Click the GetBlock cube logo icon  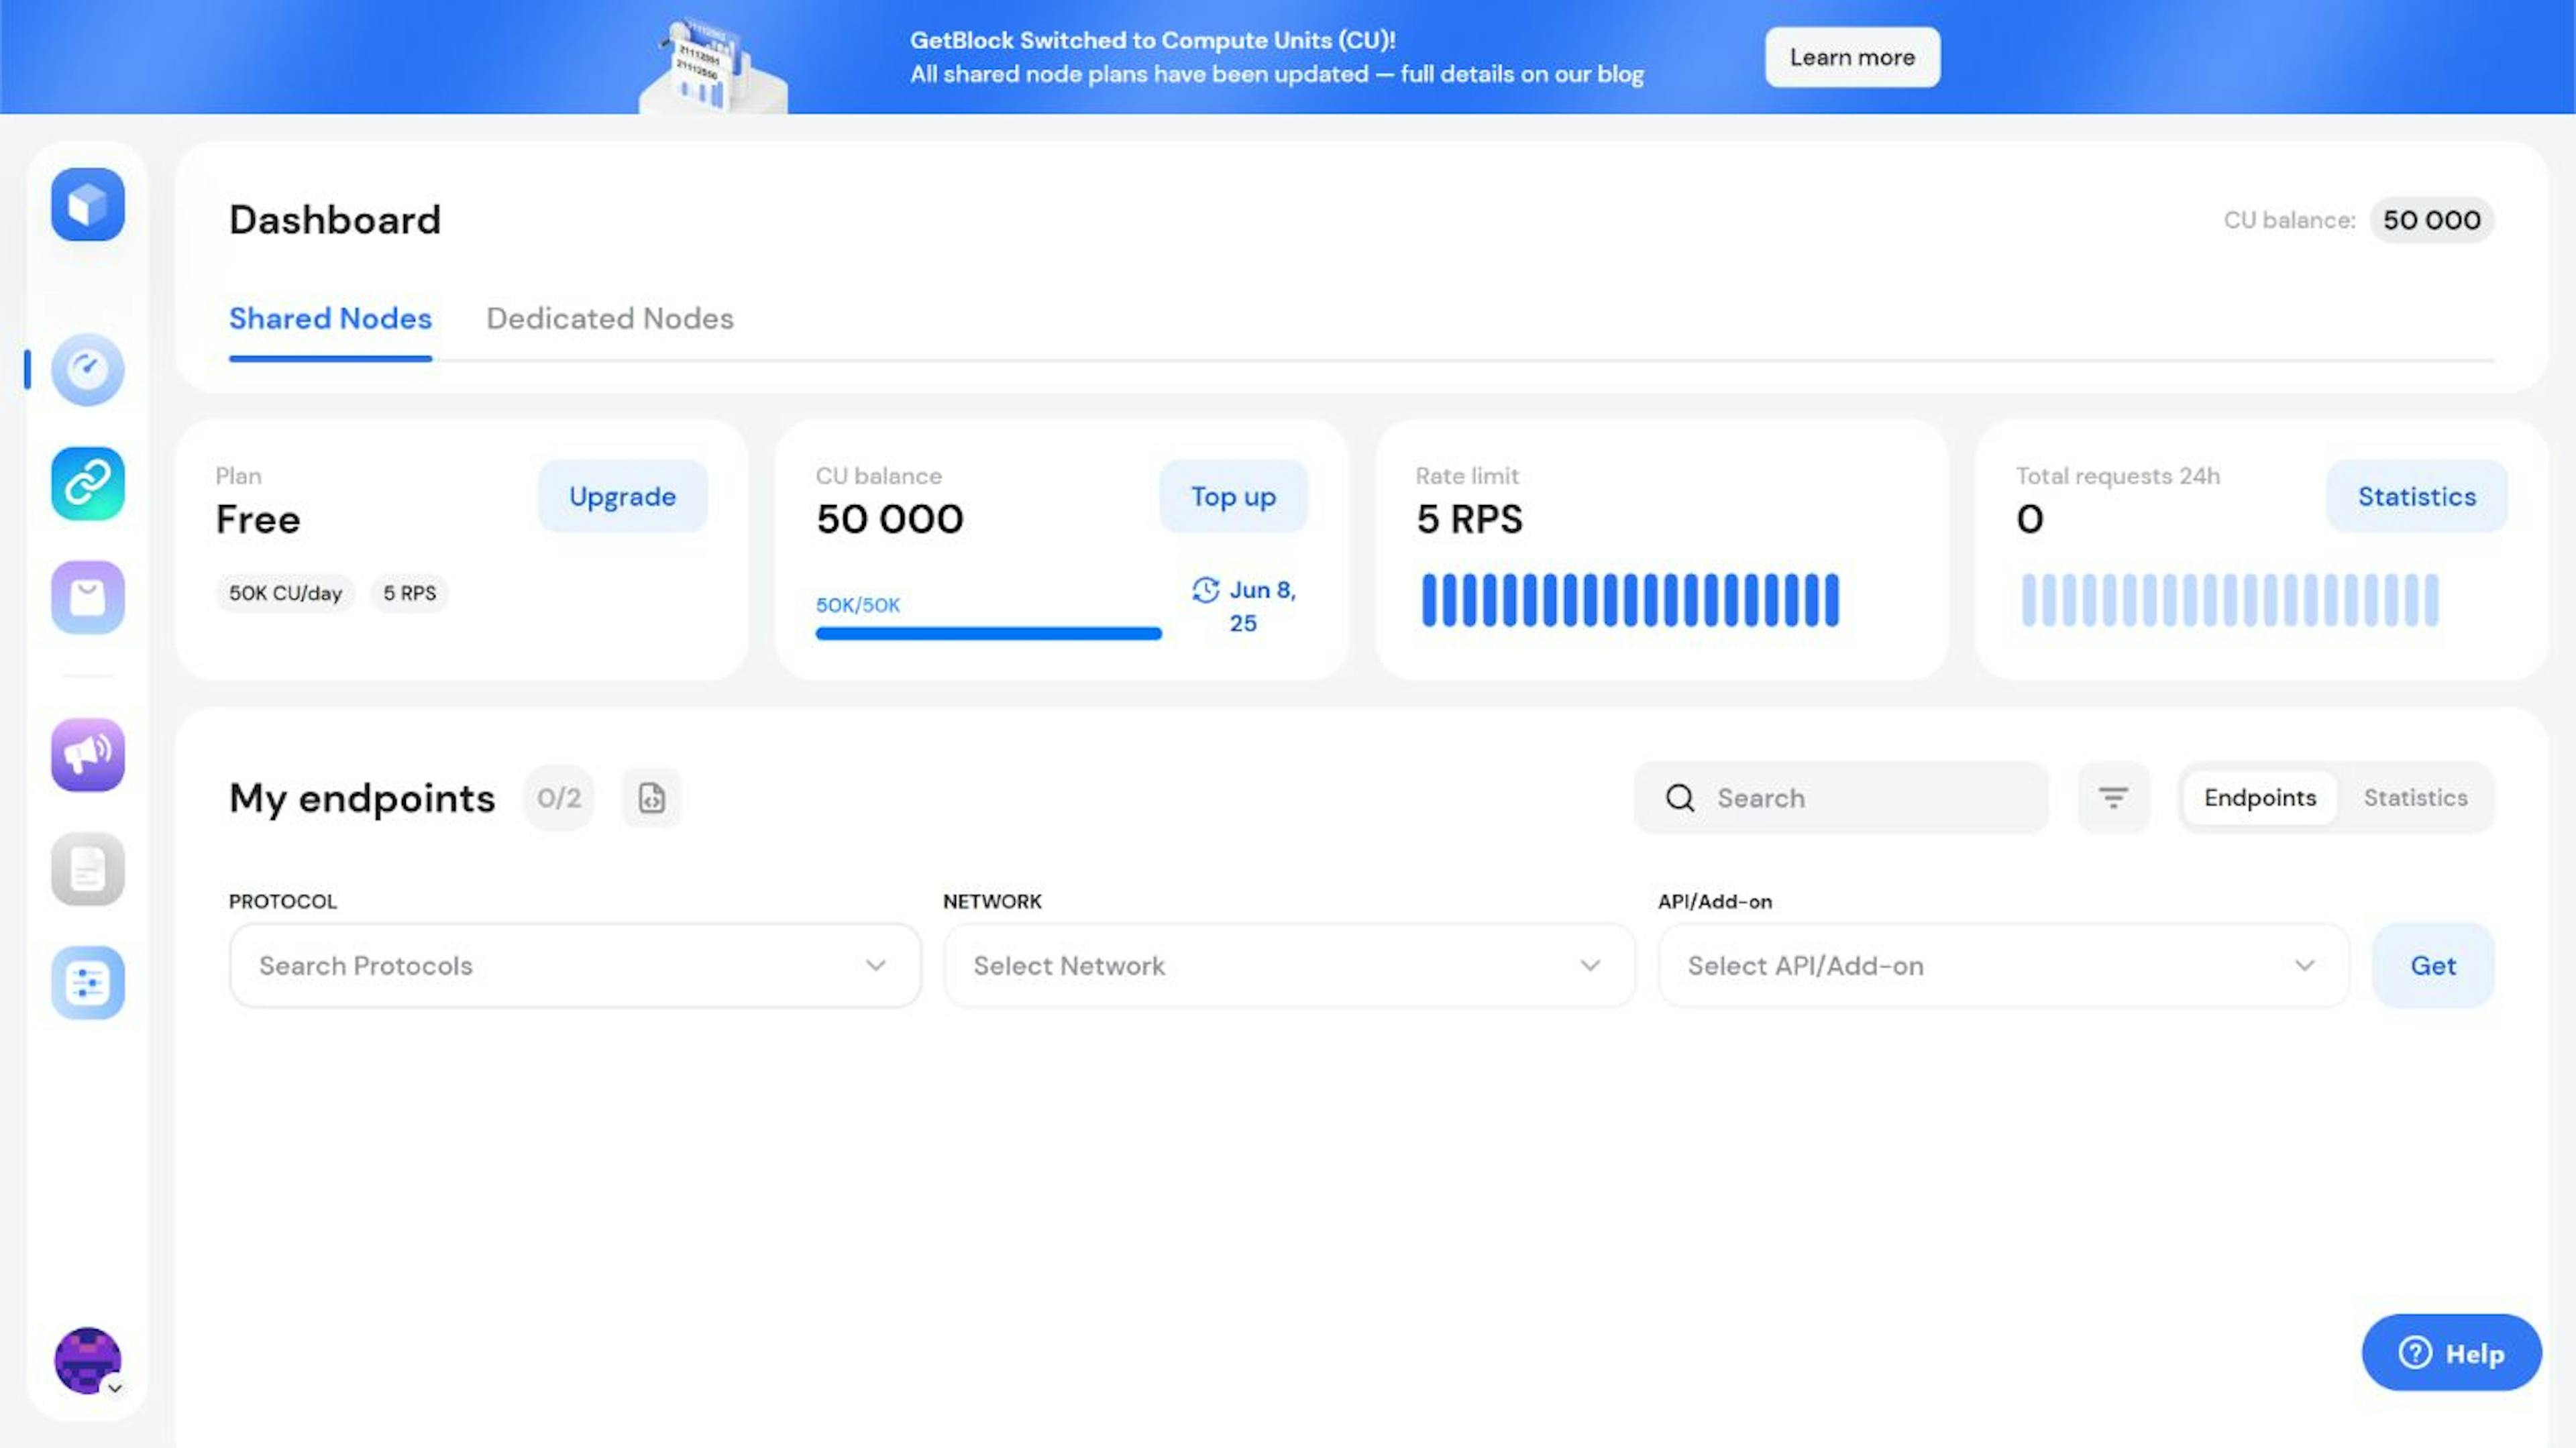[88, 205]
